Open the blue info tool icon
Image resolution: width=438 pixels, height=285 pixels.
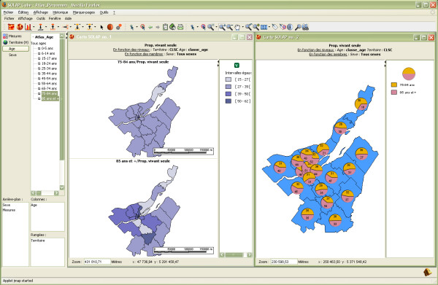pyautogui.click(x=290, y=27)
